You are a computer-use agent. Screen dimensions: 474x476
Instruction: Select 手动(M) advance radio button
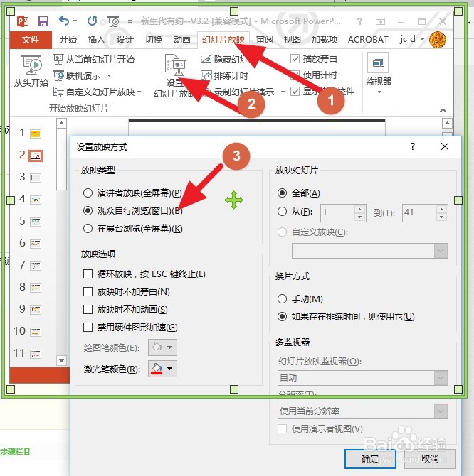pos(282,298)
